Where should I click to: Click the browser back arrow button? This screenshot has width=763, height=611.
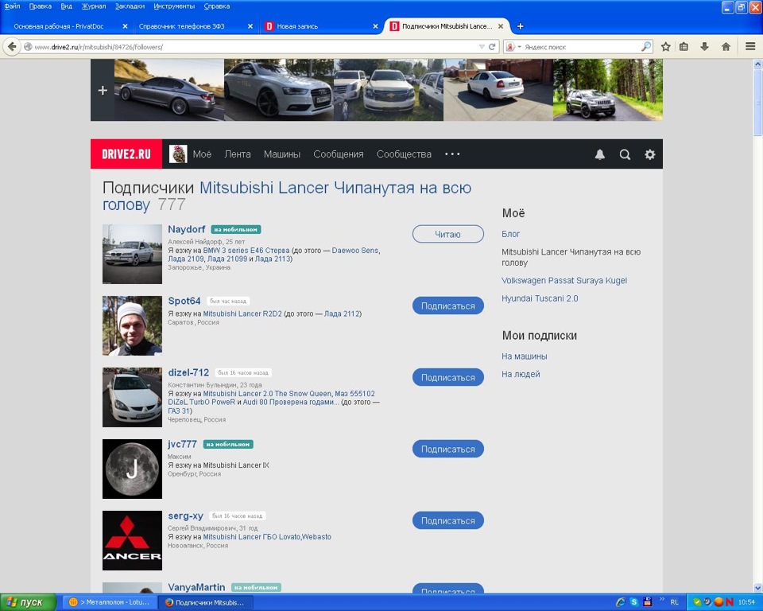click(x=12, y=47)
